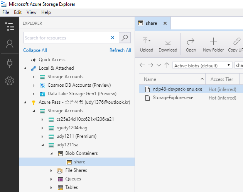Navigate back with the left arrow
The width and height of the screenshot is (243, 192).
(142, 65)
